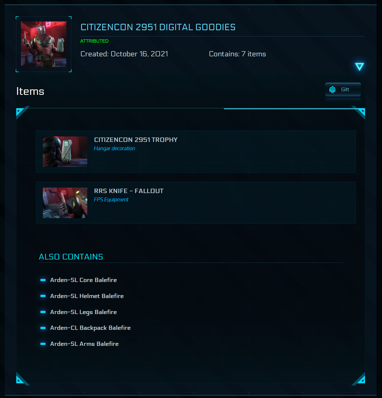382x398 pixels.
Task: Click the Arden-SL Arms Balefire entry
Action: point(85,344)
